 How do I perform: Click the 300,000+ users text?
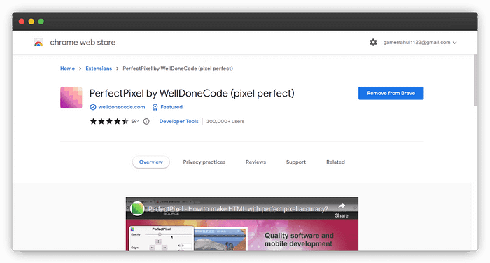tap(225, 121)
